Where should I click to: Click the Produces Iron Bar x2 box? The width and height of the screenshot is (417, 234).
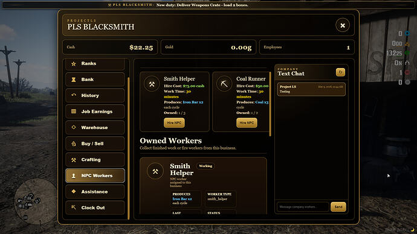click(x=185, y=198)
